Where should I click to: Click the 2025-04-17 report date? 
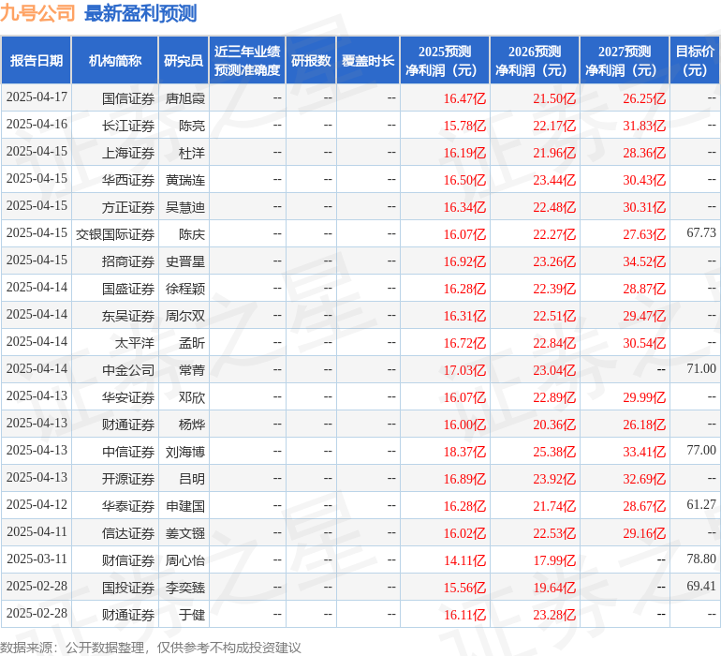click(x=37, y=97)
